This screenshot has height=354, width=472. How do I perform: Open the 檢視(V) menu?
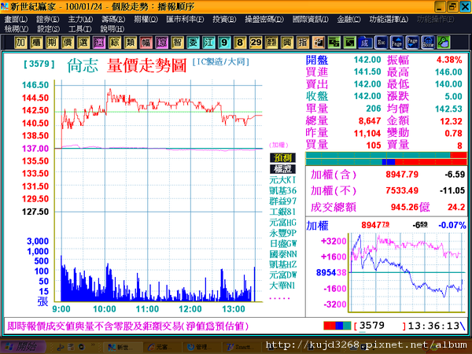pyautogui.click(x=17, y=29)
